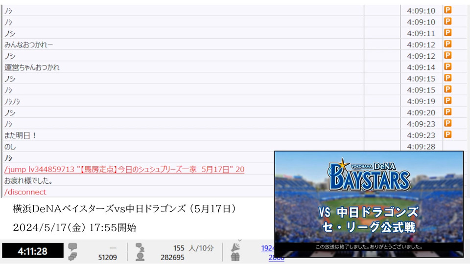This screenshot has height=264, width=470.
Task: Click the 155 人/10分 rate value
Action: [x=193, y=248]
